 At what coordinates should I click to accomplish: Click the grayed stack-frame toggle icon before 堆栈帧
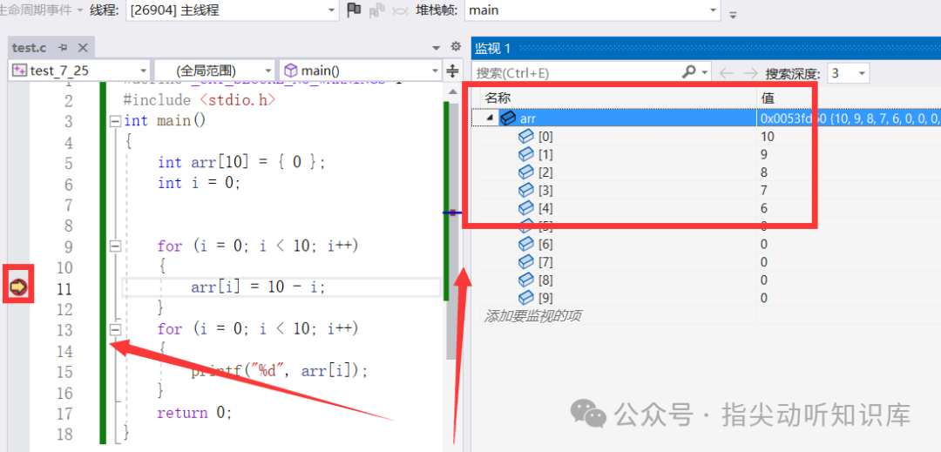400,10
